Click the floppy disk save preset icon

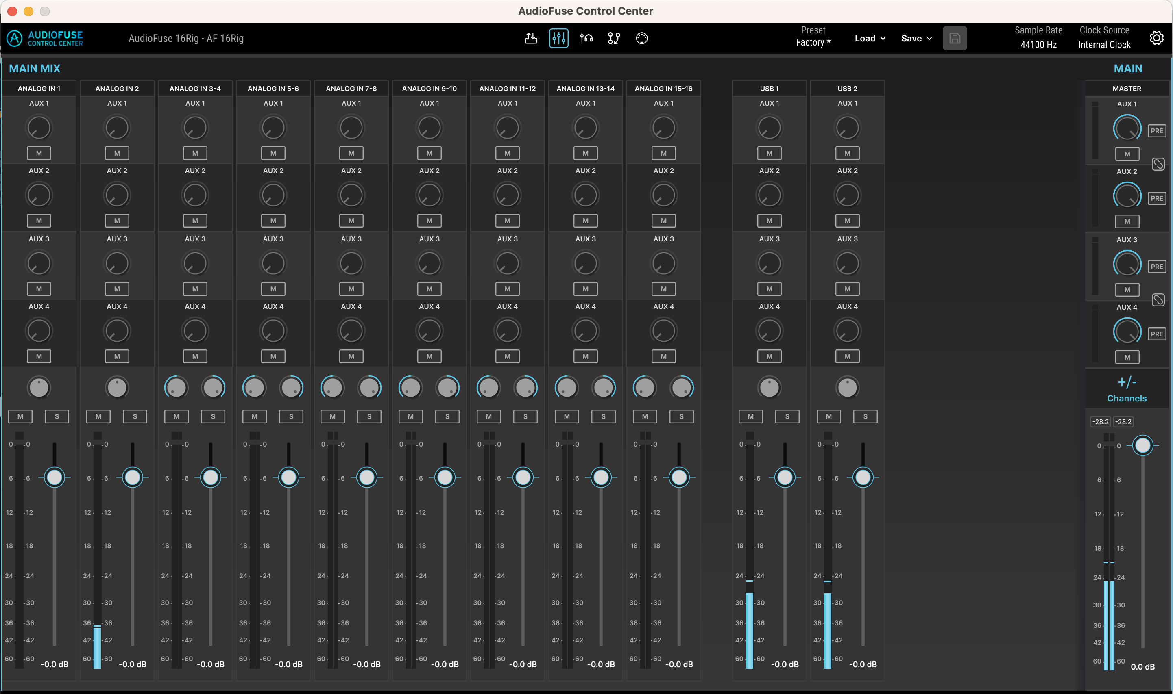click(x=955, y=38)
